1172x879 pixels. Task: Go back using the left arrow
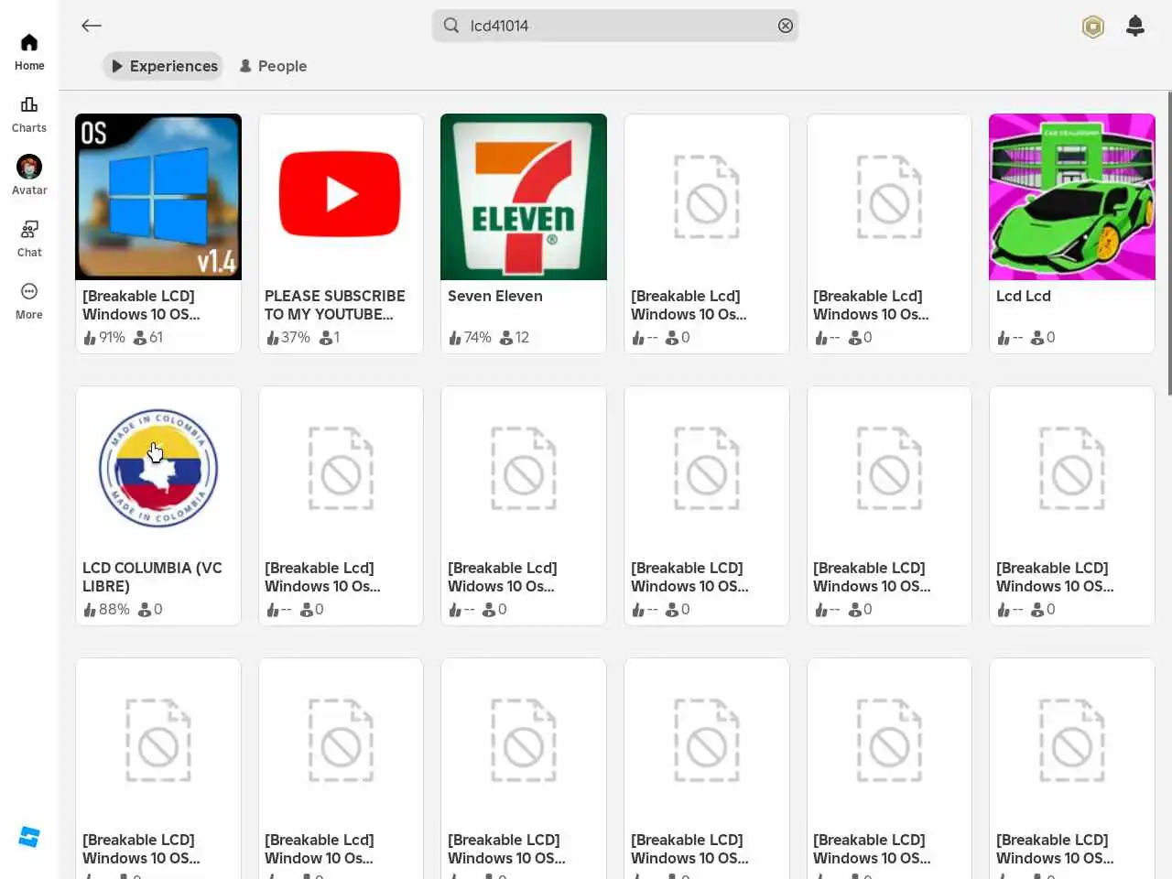91,26
